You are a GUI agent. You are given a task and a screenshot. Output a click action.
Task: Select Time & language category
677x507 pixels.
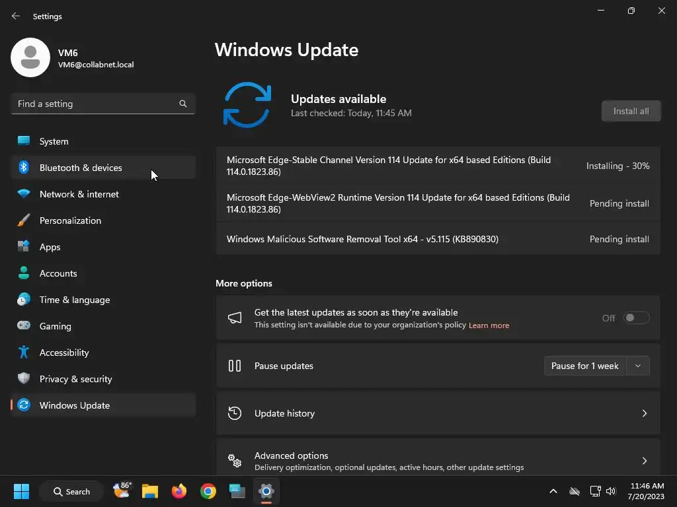click(x=103, y=299)
